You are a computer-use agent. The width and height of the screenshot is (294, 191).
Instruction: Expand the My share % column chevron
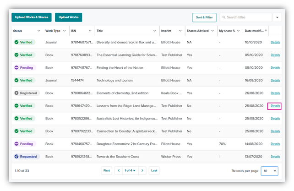click(238, 31)
